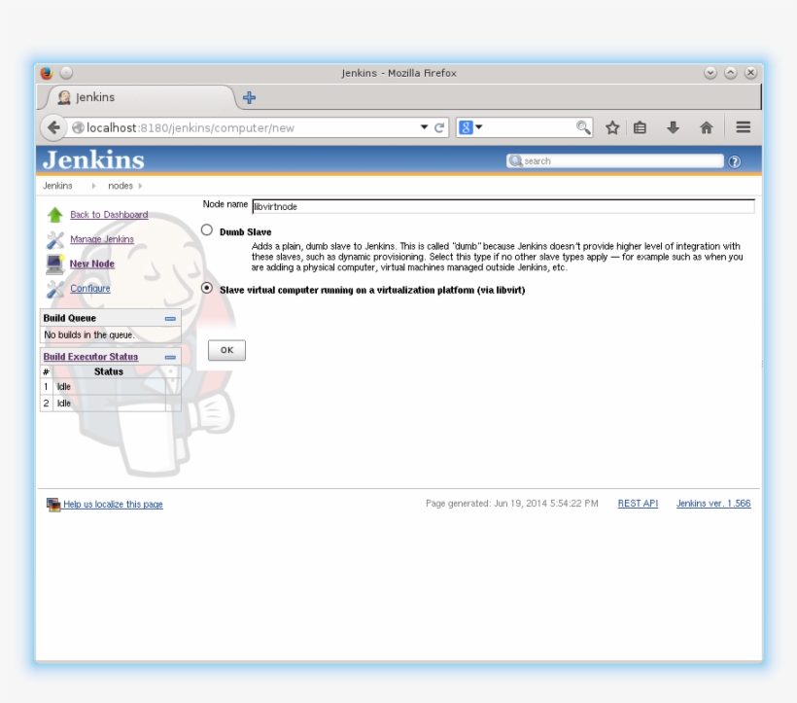Open the Google search engine dropdown
The width and height of the screenshot is (797, 703).
click(x=470, y=127)
